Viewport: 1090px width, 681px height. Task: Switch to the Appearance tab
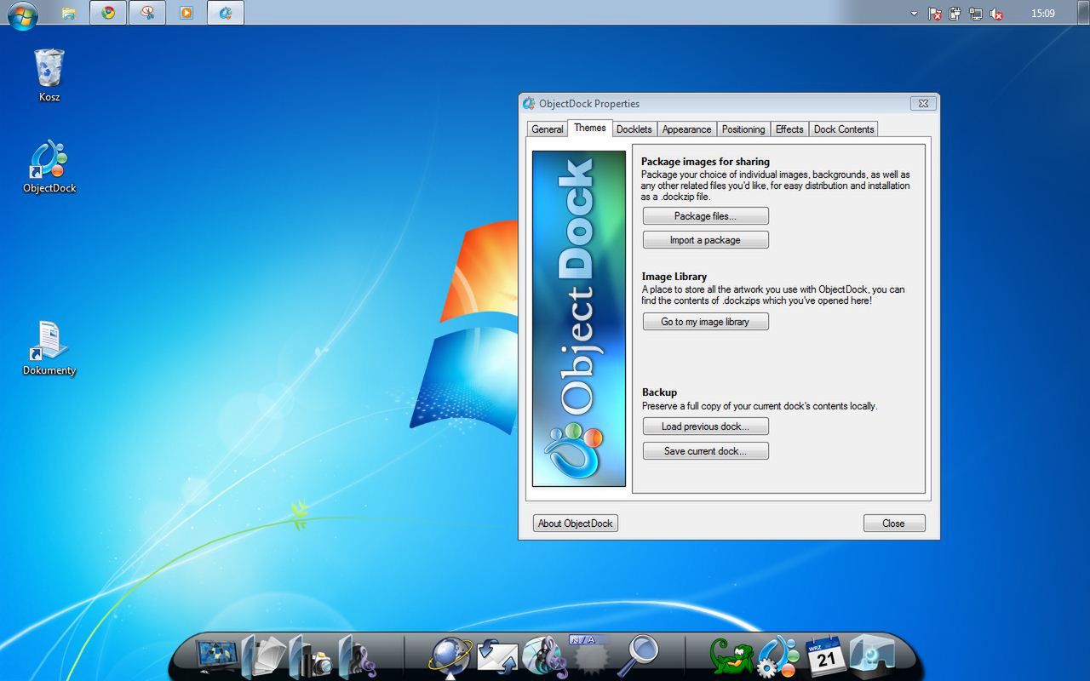[x=686, y=129]
